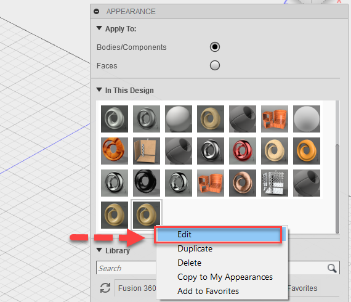This screenshot has height=302, width=351.
Task: Select the first-row orange wooden boxes appearance
Action: click(275, 119)
